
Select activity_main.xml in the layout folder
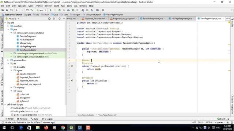(28, 74)
